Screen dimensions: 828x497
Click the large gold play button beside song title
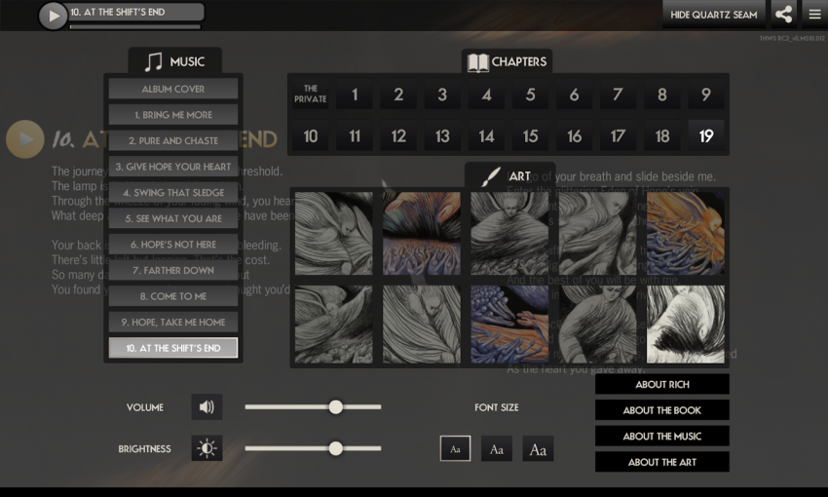[x=24, y=139]
